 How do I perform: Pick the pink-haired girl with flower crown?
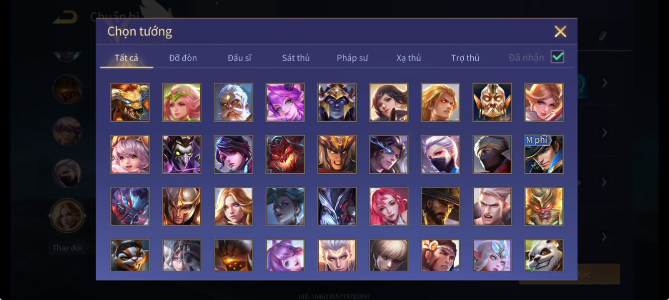[182, 102]
